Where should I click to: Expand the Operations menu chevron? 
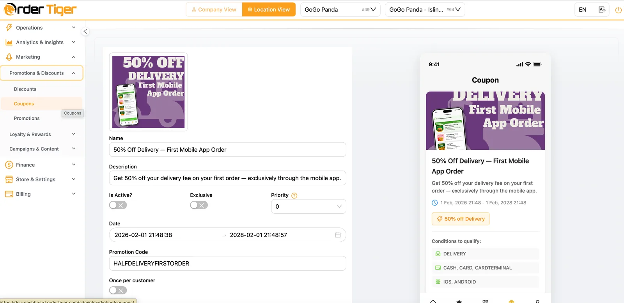74,28
